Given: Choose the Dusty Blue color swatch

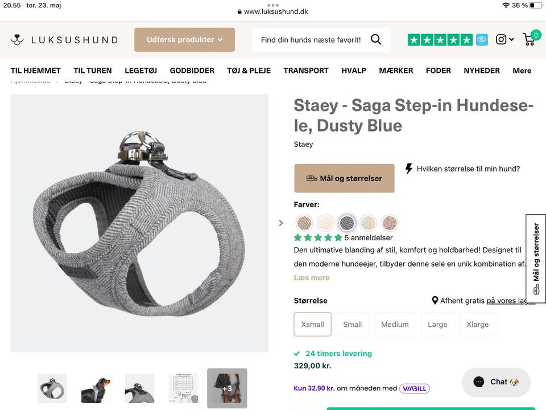Looking at the screenshot, I should (x=347, y=223).
